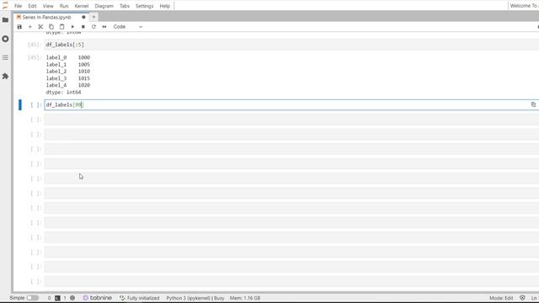Open the file browser sidebar icon
The height and width of the screenshot is (303, 539).
pyautogui.click(x=5, y=20)
